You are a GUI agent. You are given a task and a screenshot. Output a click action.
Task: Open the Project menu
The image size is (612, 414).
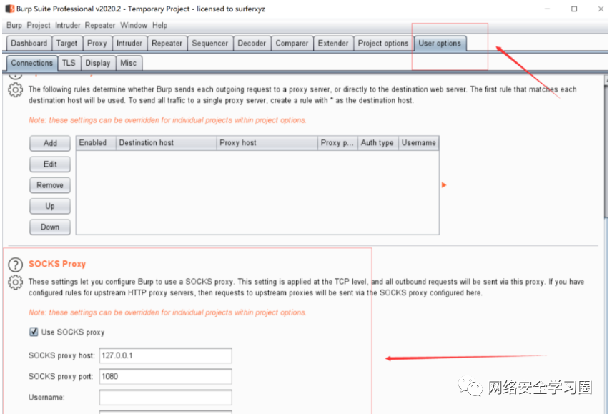[39, 25]
